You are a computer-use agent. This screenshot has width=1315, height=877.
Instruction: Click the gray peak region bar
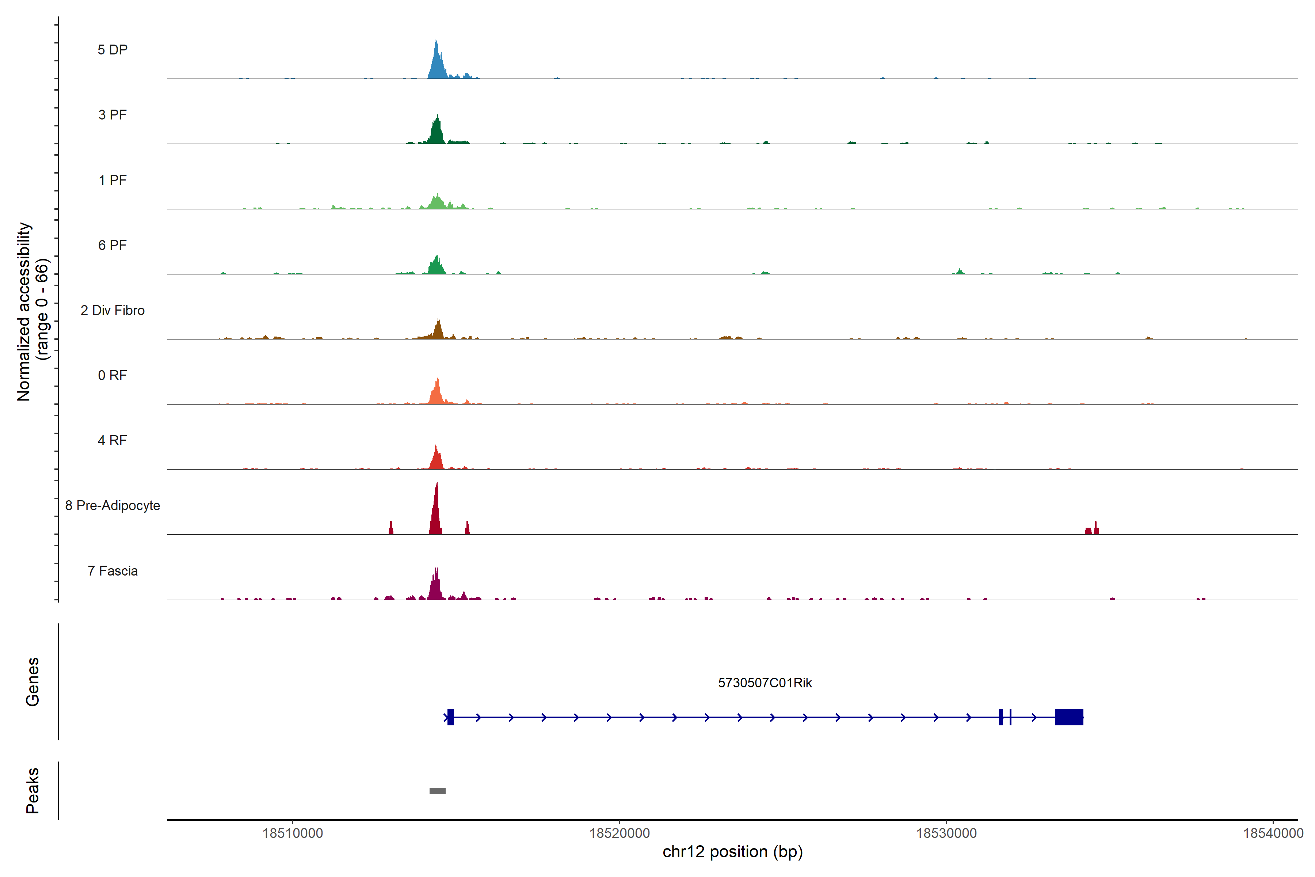click(437, 791)
